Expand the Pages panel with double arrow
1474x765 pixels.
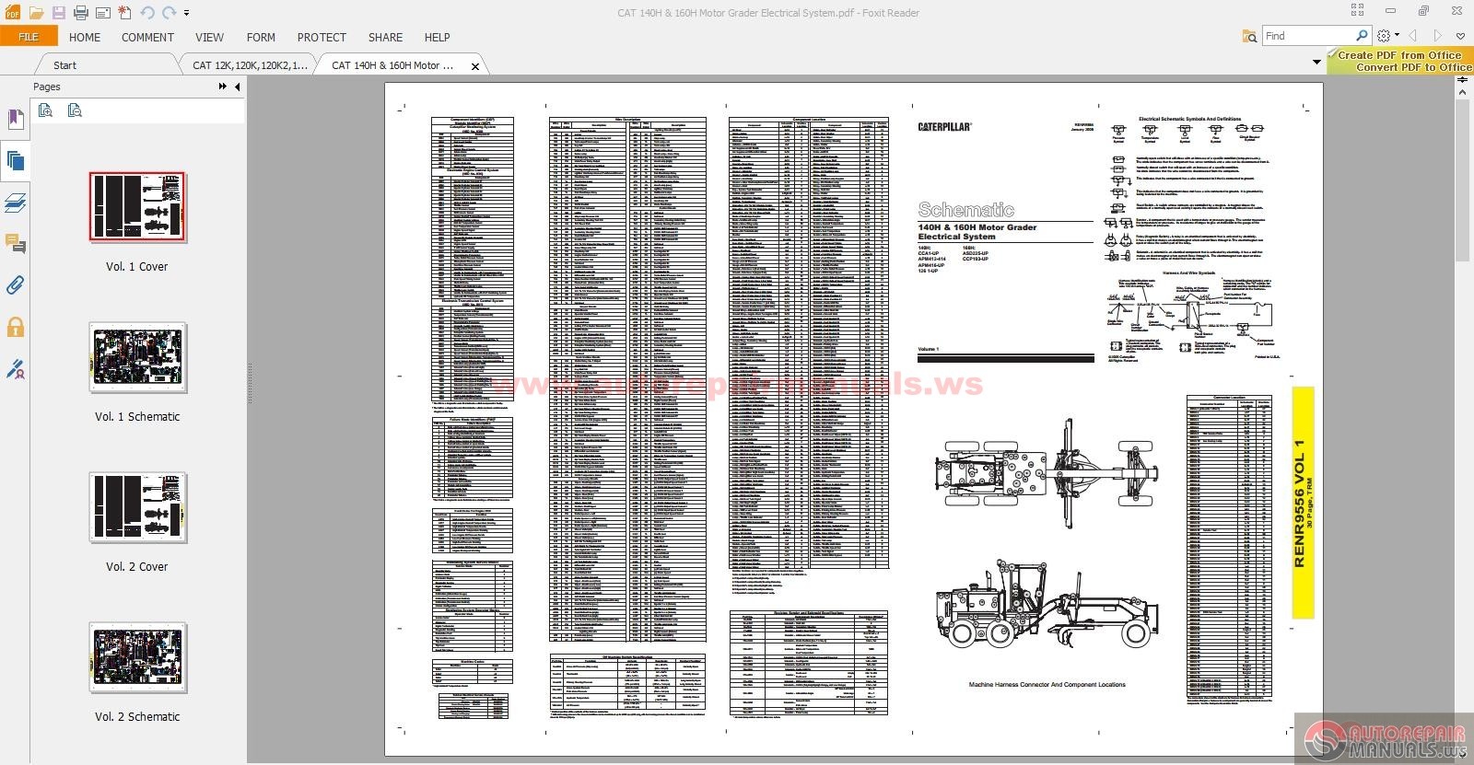(222, 87)
